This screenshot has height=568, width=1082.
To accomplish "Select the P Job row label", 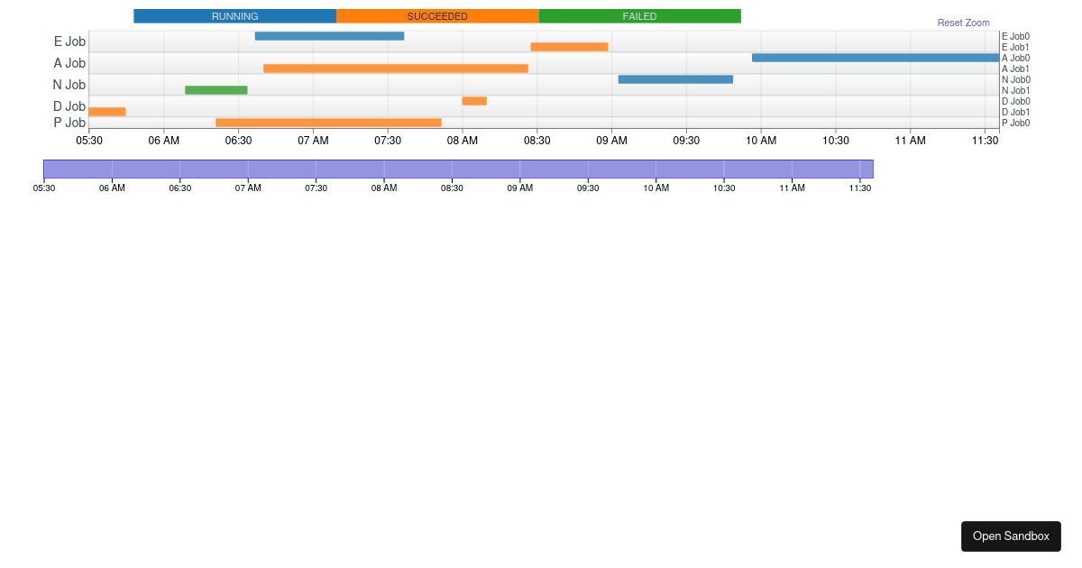I will click(x=69, y=123).
